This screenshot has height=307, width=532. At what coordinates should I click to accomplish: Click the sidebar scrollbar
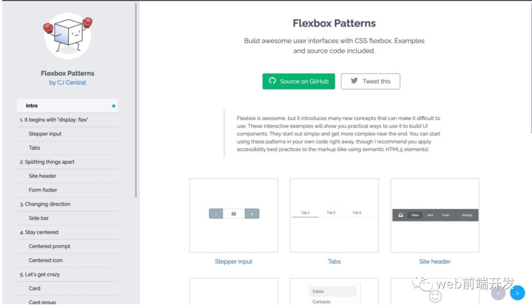click(136, 98)
